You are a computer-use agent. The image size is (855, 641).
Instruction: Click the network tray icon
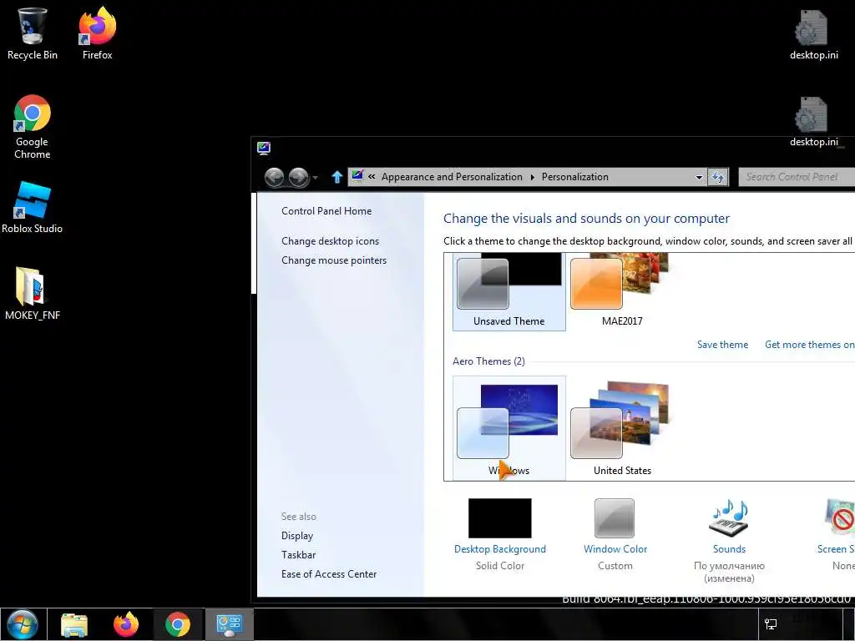coord(771,624)
